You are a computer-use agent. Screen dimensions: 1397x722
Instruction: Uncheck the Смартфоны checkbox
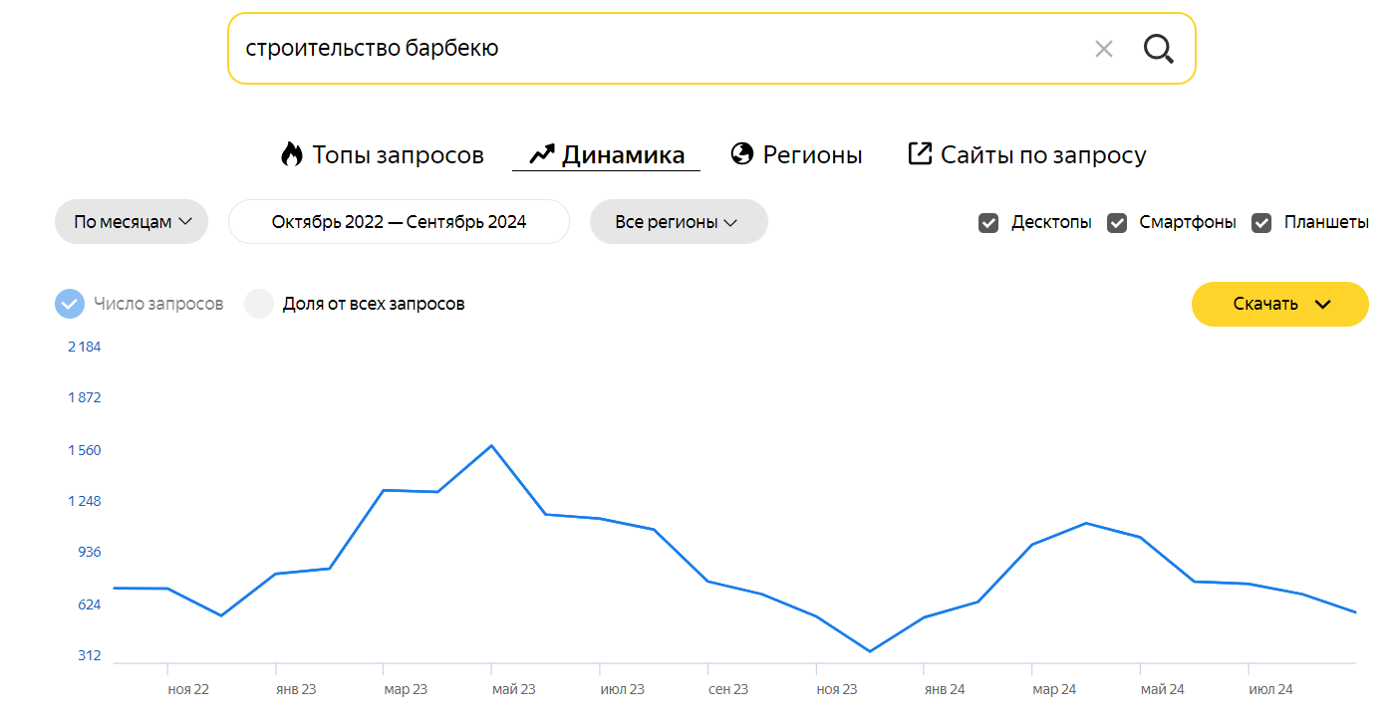(x=1117, y=223)
